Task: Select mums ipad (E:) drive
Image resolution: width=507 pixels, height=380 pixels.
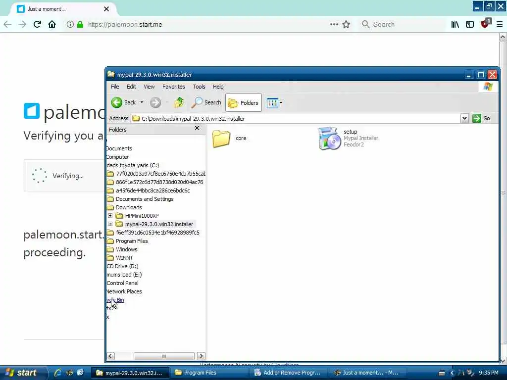Action: pyautogui.click(x=124, y=275)
